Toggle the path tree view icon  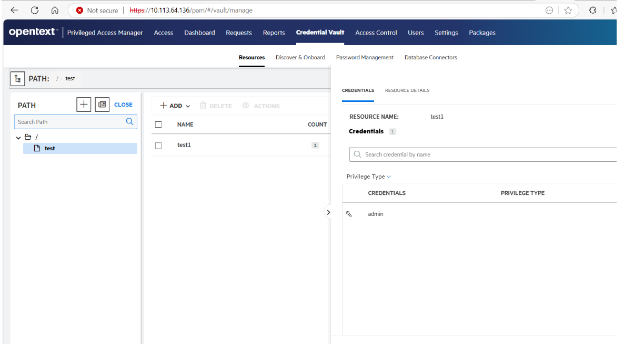17,79
